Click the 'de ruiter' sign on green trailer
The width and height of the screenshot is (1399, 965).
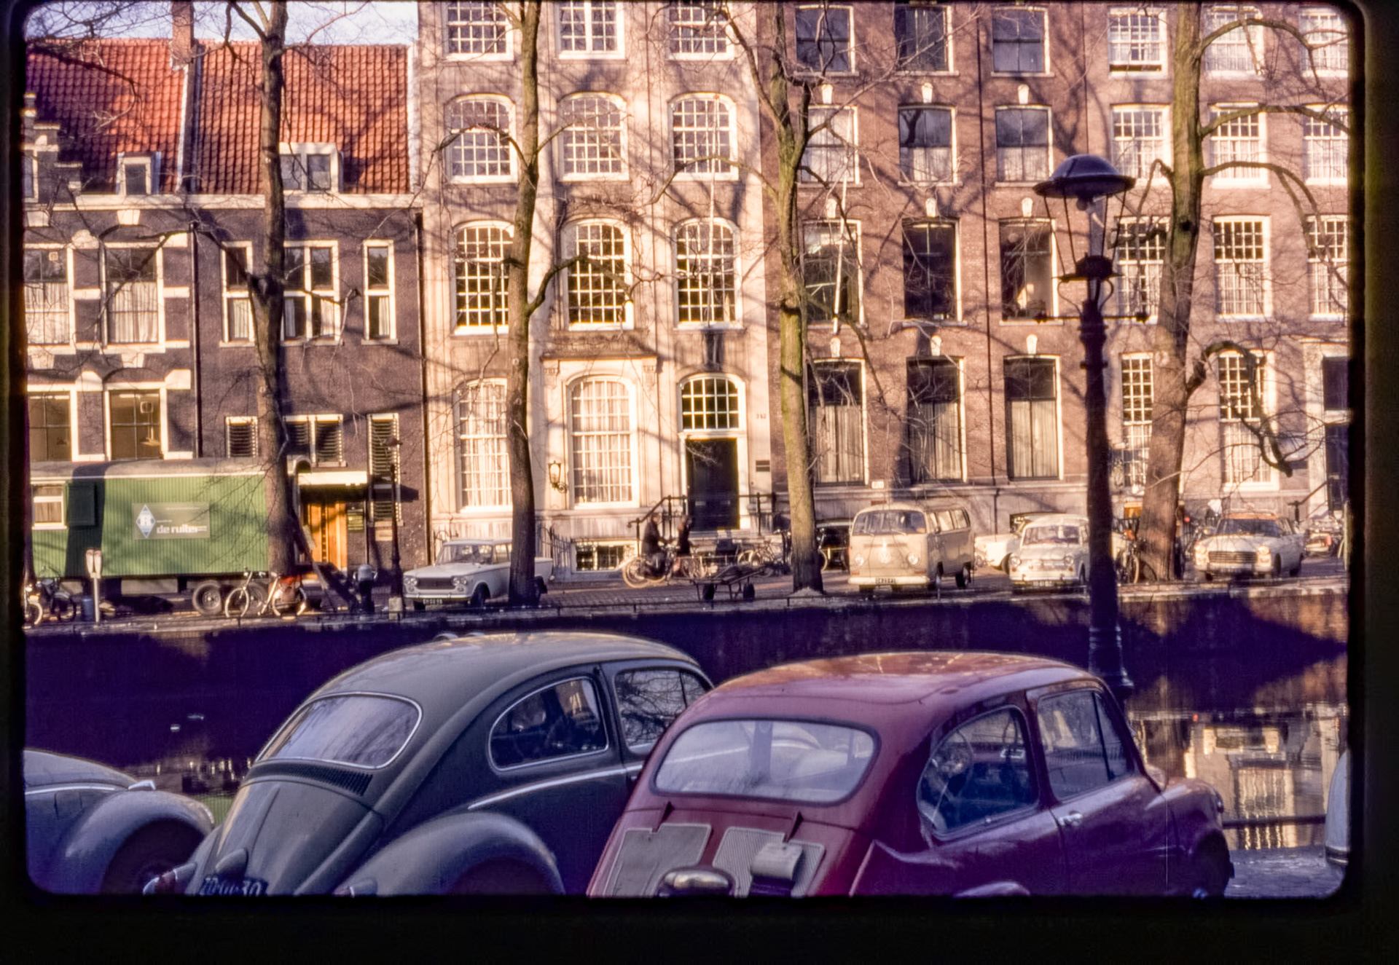point(172,521)
